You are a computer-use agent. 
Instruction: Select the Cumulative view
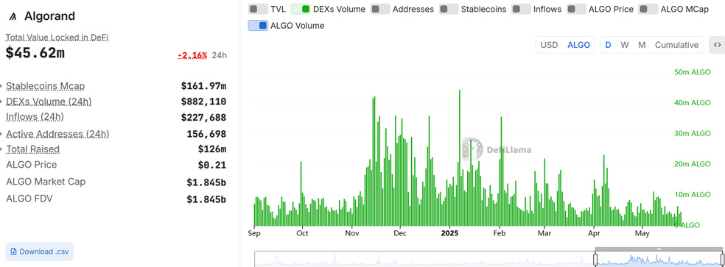tap(676, 45)
